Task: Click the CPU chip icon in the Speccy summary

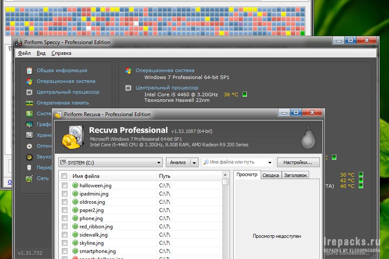Action: 128,88
